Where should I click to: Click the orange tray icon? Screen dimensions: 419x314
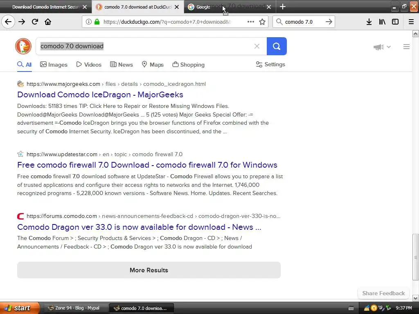click(x=374, y=308)
